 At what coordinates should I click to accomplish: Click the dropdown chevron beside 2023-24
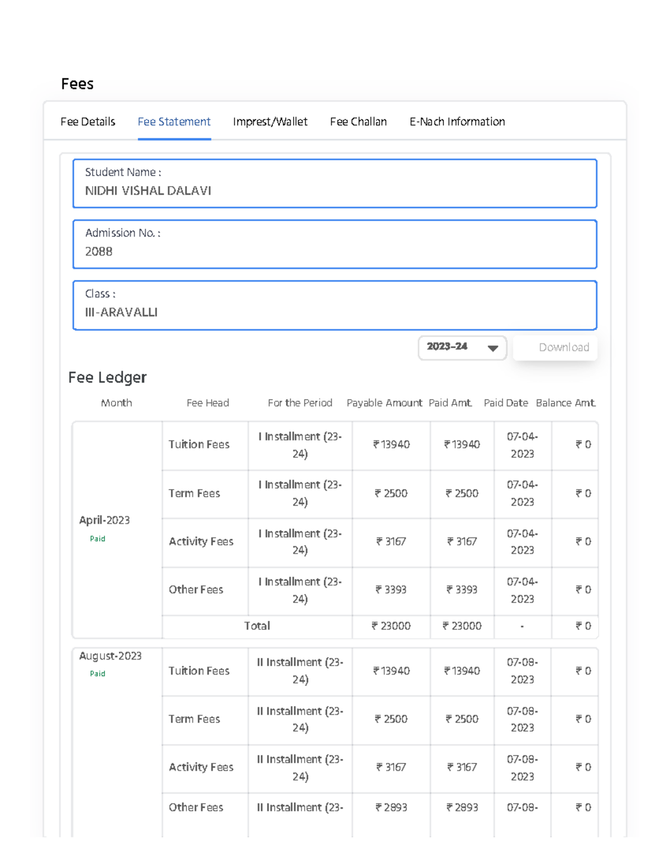[492, 348]
